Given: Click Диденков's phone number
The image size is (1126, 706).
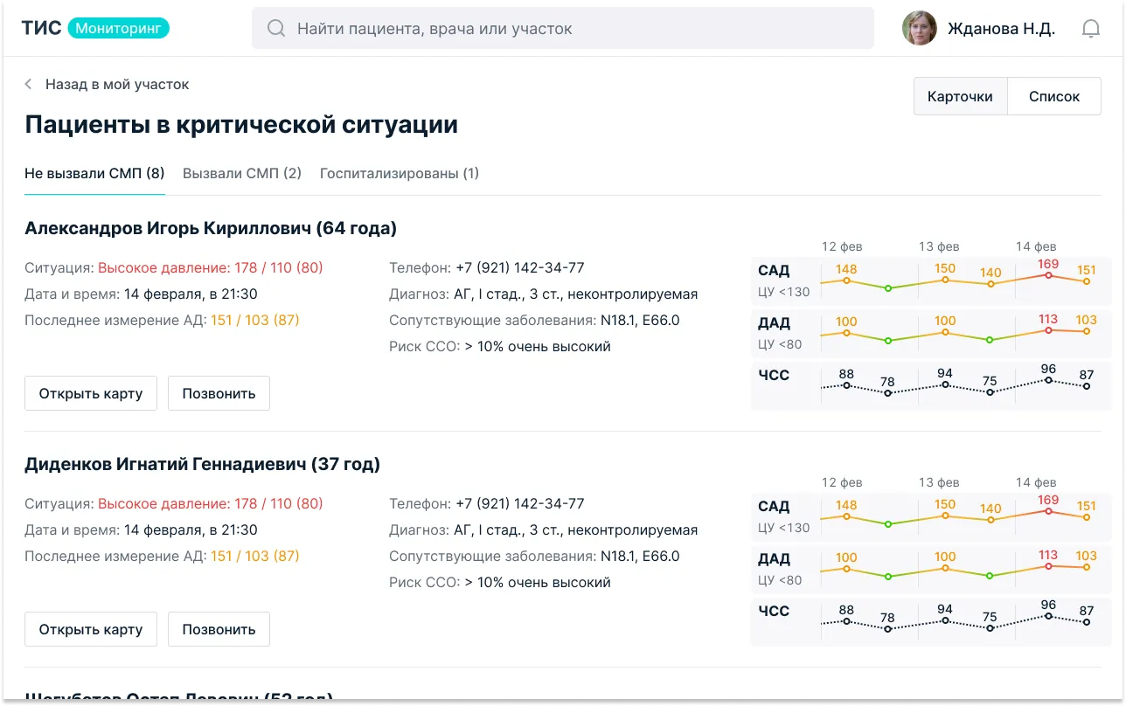Looking at the screenshot, I should [520, 504].
